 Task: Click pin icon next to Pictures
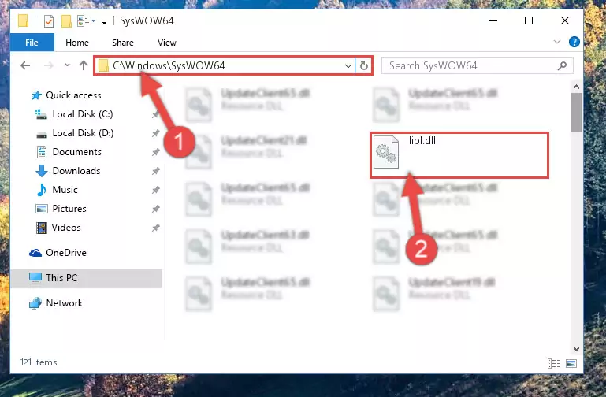[x=155, y=209]
